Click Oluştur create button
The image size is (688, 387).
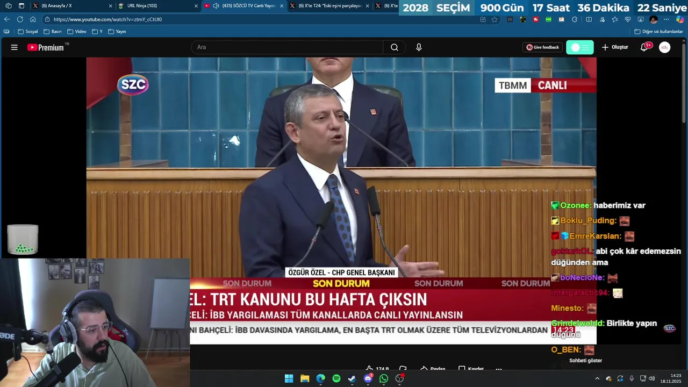point(615,47)
